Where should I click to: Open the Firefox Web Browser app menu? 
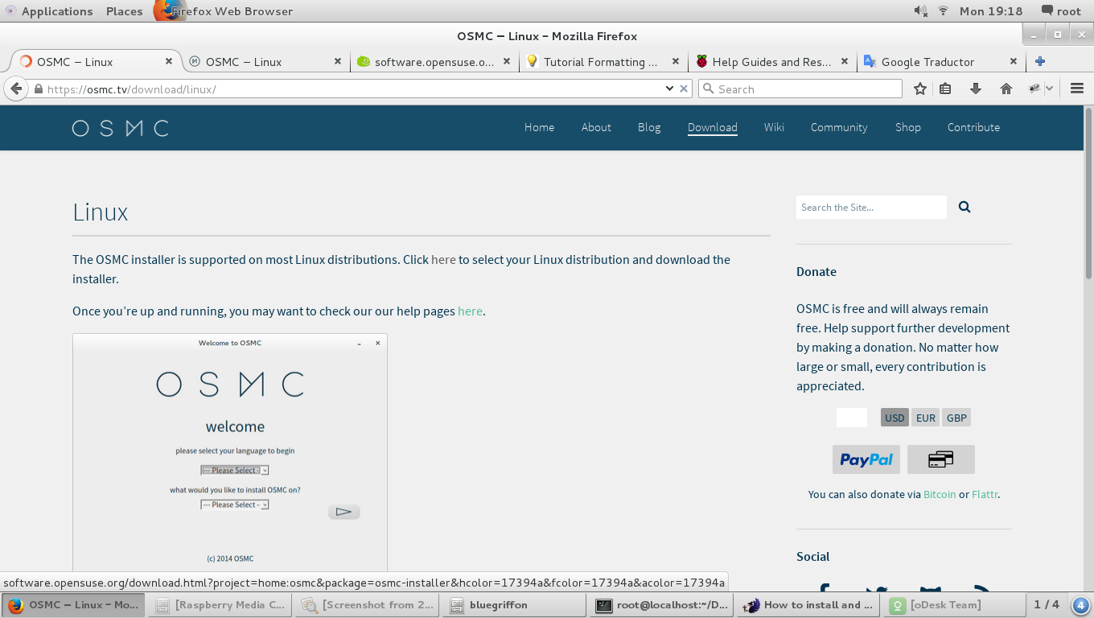[224, 11]
